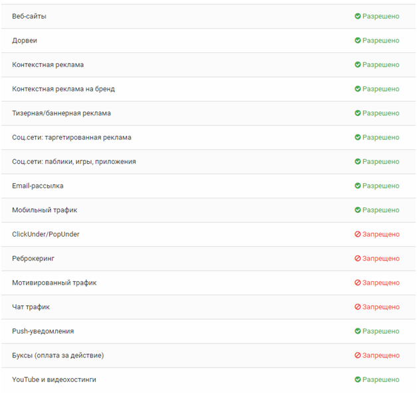Viewport: 417px width, 394px height.
Task: Click Соц.сети: паблики, игры, приложения label
Action: click(74, 162)
